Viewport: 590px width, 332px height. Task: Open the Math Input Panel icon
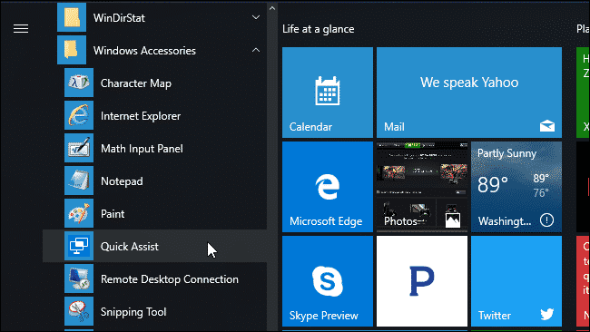(79, 148)
